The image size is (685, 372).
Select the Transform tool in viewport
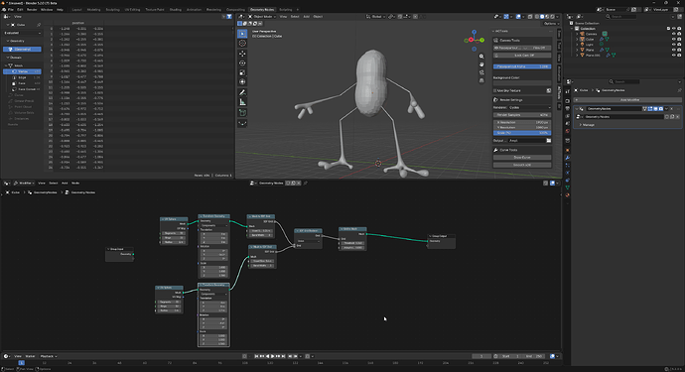coord(242,82)
